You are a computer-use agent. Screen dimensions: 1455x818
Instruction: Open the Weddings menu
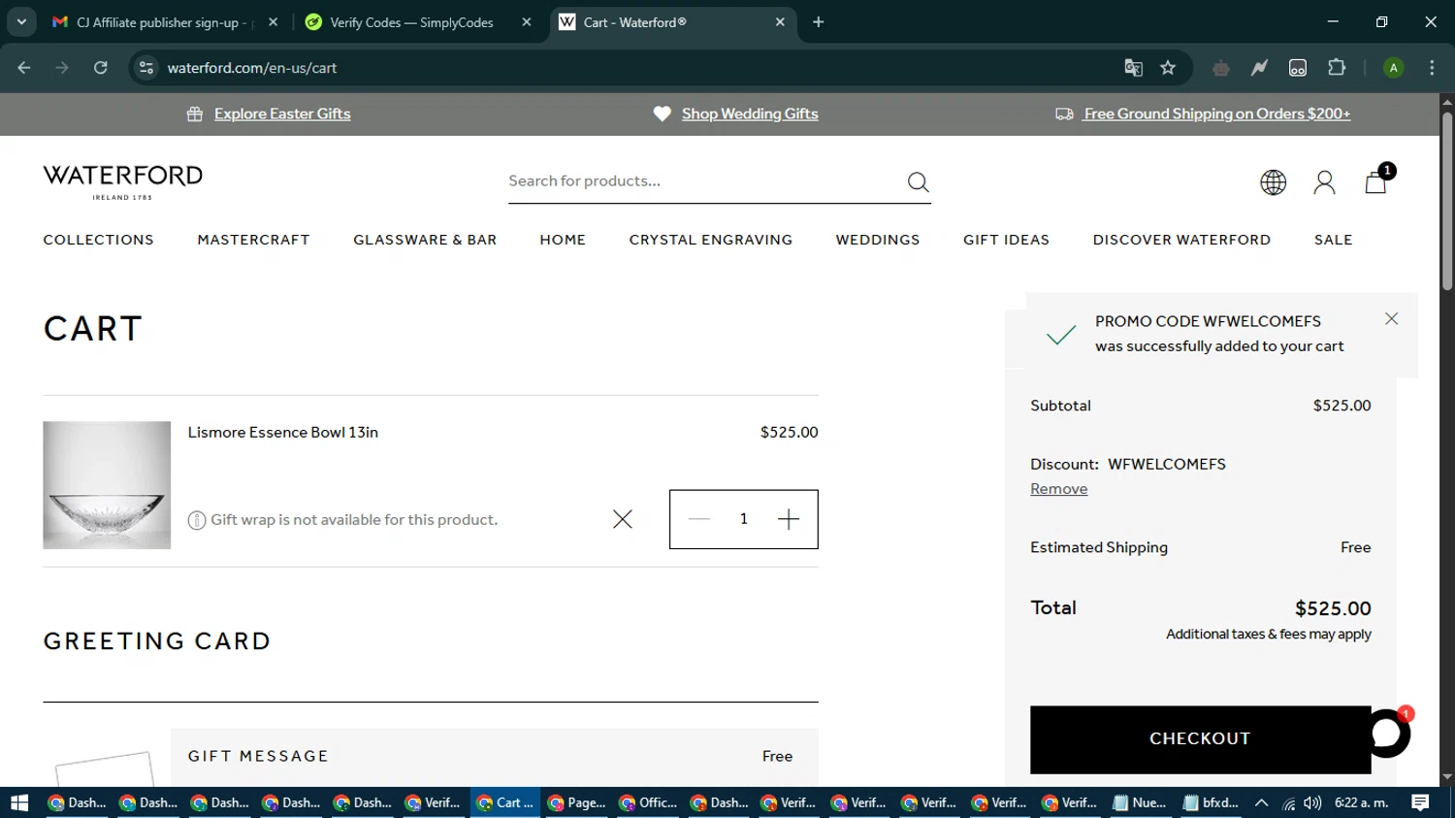pos(878,240)
